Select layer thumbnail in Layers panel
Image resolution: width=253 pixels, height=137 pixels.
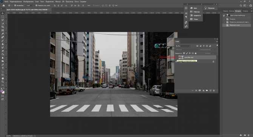[181, 57]
